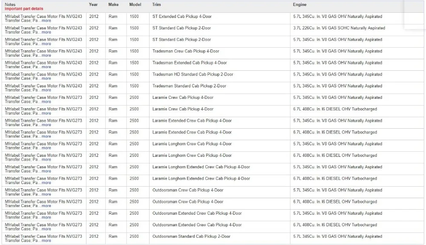Open 'more' link in Laramie Crew Cab diesel row
Image resolution: width=426 pixels, height=245 pixels.
point(46,113)
